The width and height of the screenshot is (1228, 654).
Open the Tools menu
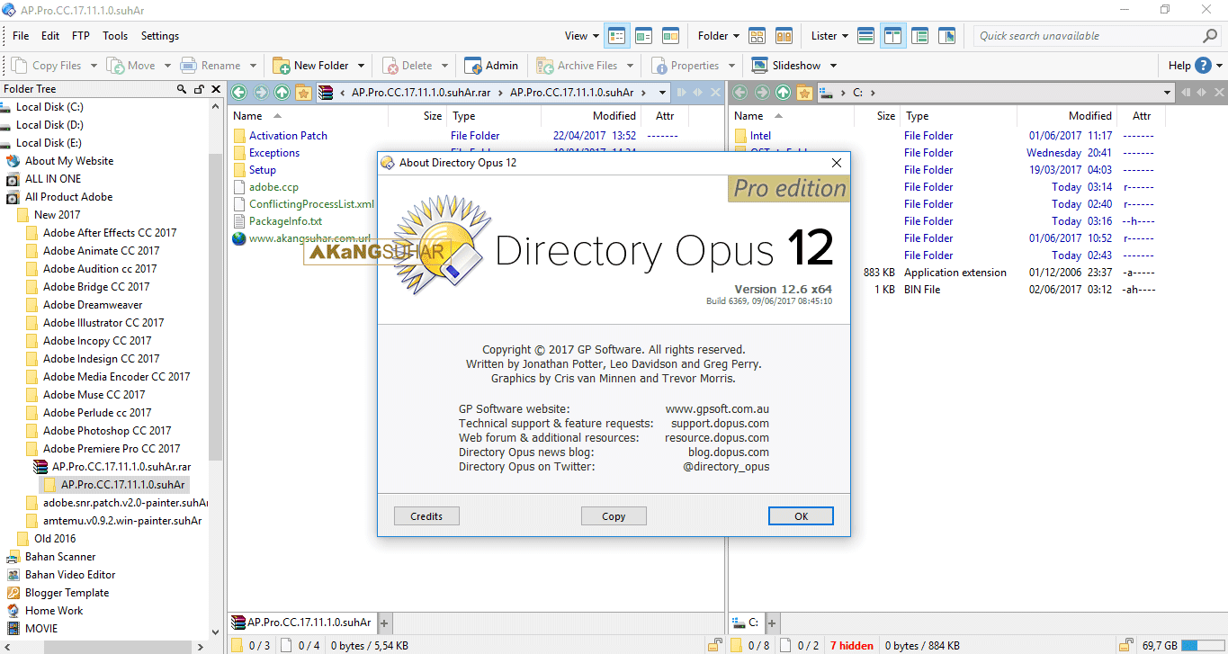pos(115,36)
